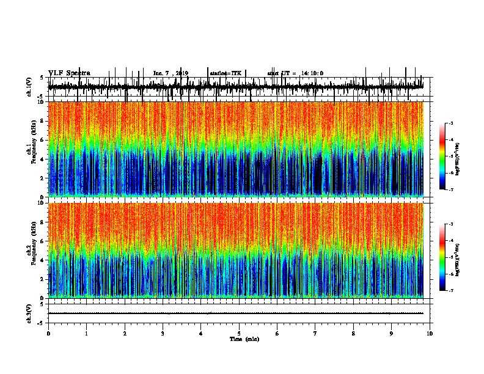The width and height of the screenshot is (484, 374).
Task: Click the 'start UT = 14:10:0' label
Action: tap(295, 73)
